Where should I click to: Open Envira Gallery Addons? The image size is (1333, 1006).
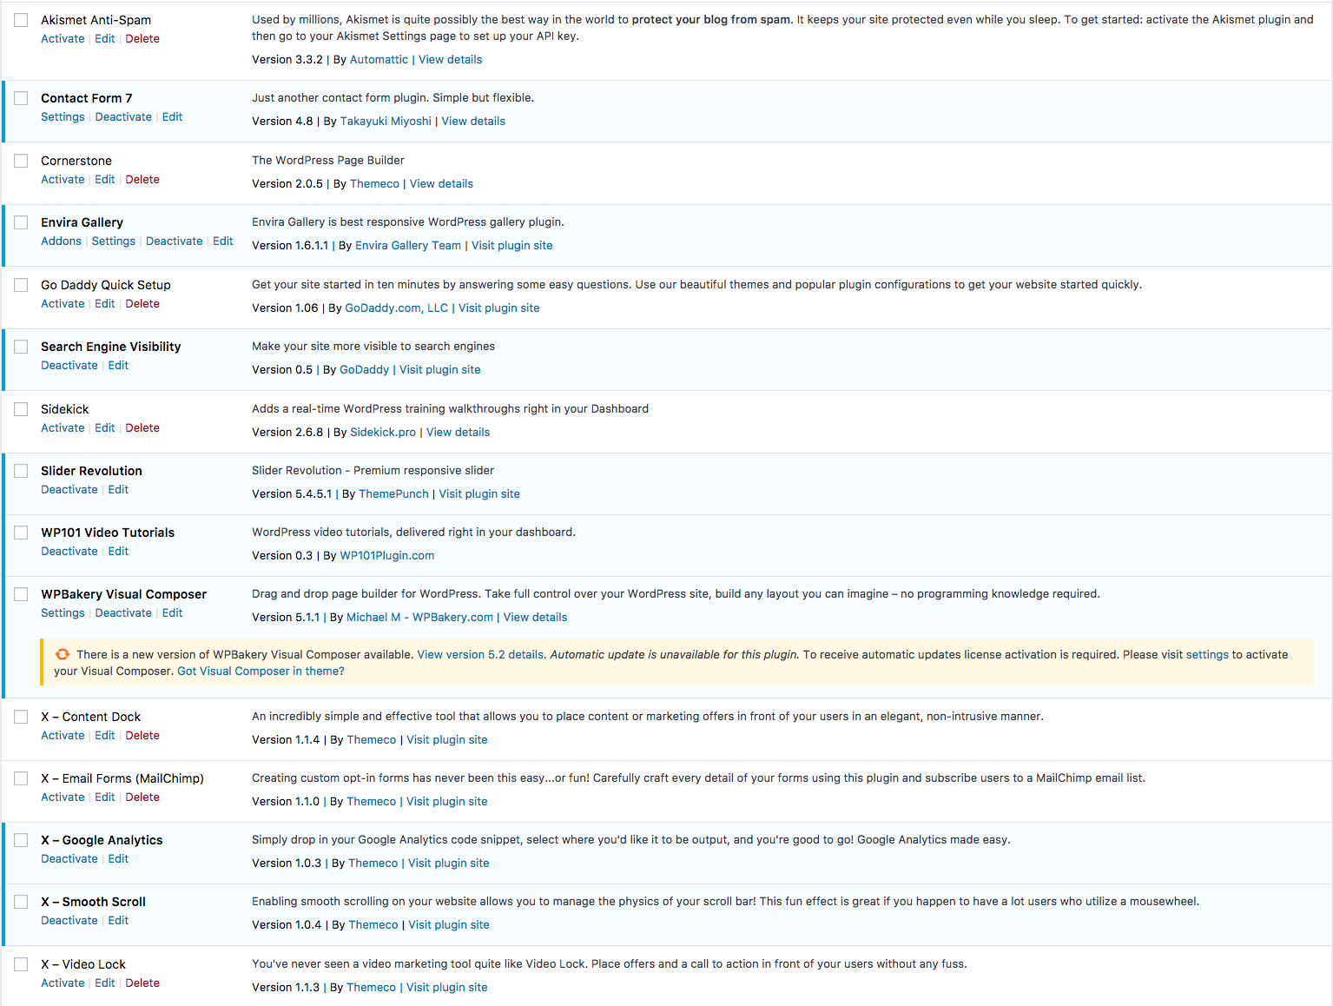[61, 241]
